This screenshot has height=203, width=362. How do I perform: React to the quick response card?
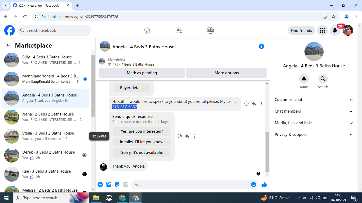[x=180, y=136]
